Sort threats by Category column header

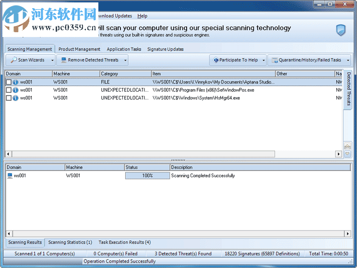(x=126, y=74)
